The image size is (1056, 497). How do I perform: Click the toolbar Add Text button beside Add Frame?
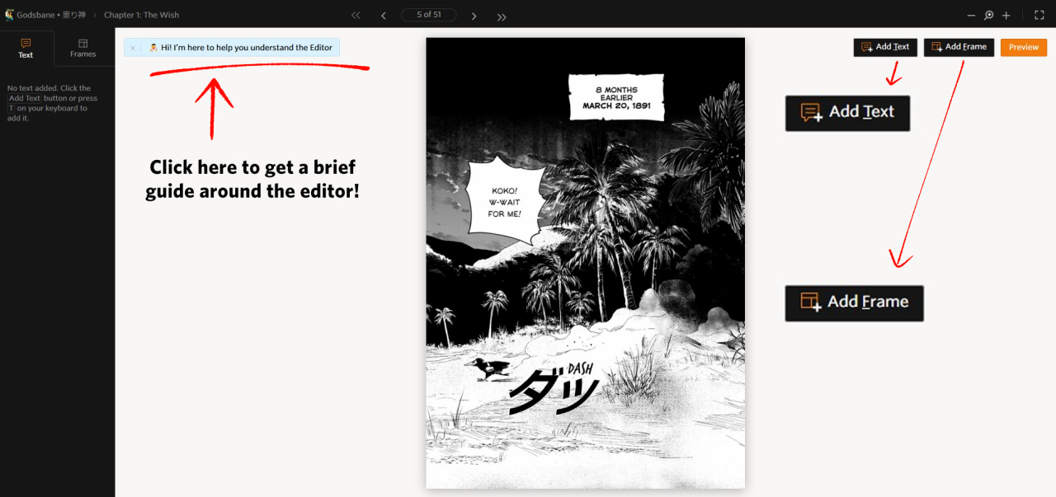coord(885,47)
